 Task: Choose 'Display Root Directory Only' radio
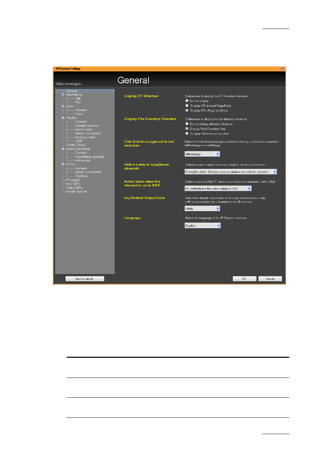[x=187, y=129]
